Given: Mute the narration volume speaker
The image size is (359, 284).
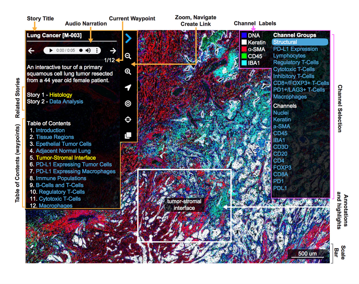Looking at the screenshot, I should tap(88, 50).
